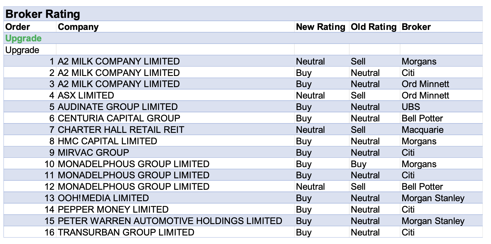
Task: Click the green Upgrade section heading
Action: coord(24,38)
